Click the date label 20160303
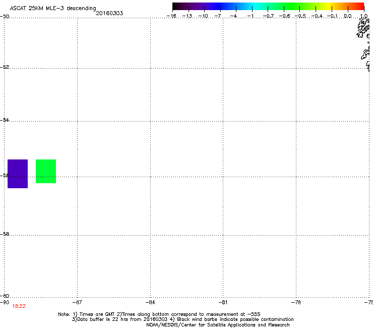 [109, 13]
